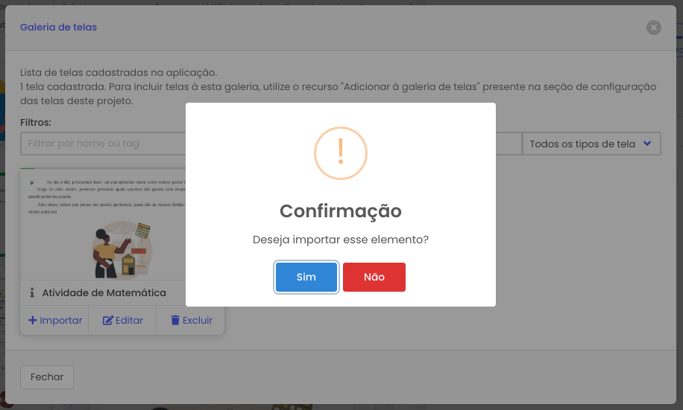Focus the 'Filtrar por nome ou tag' field
The width and height of the screenshot is (683, 410).
103,144
